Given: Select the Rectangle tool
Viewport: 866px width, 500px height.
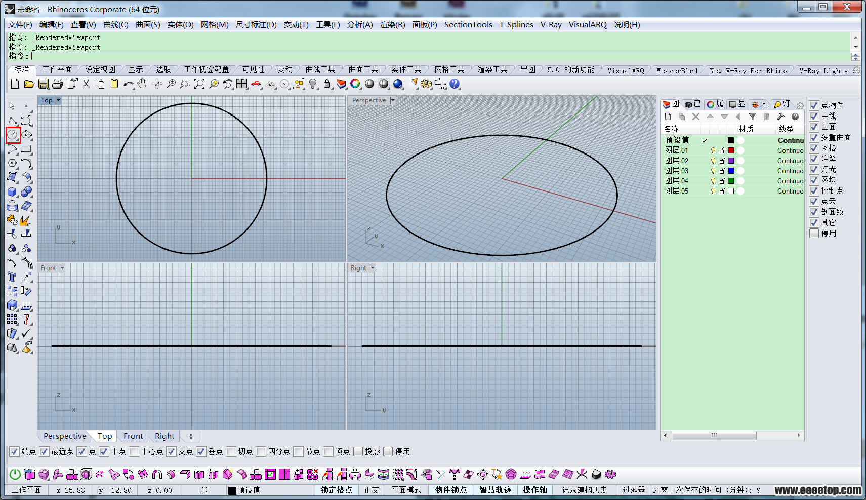Looking at the screenshot, I should (27, 149).
